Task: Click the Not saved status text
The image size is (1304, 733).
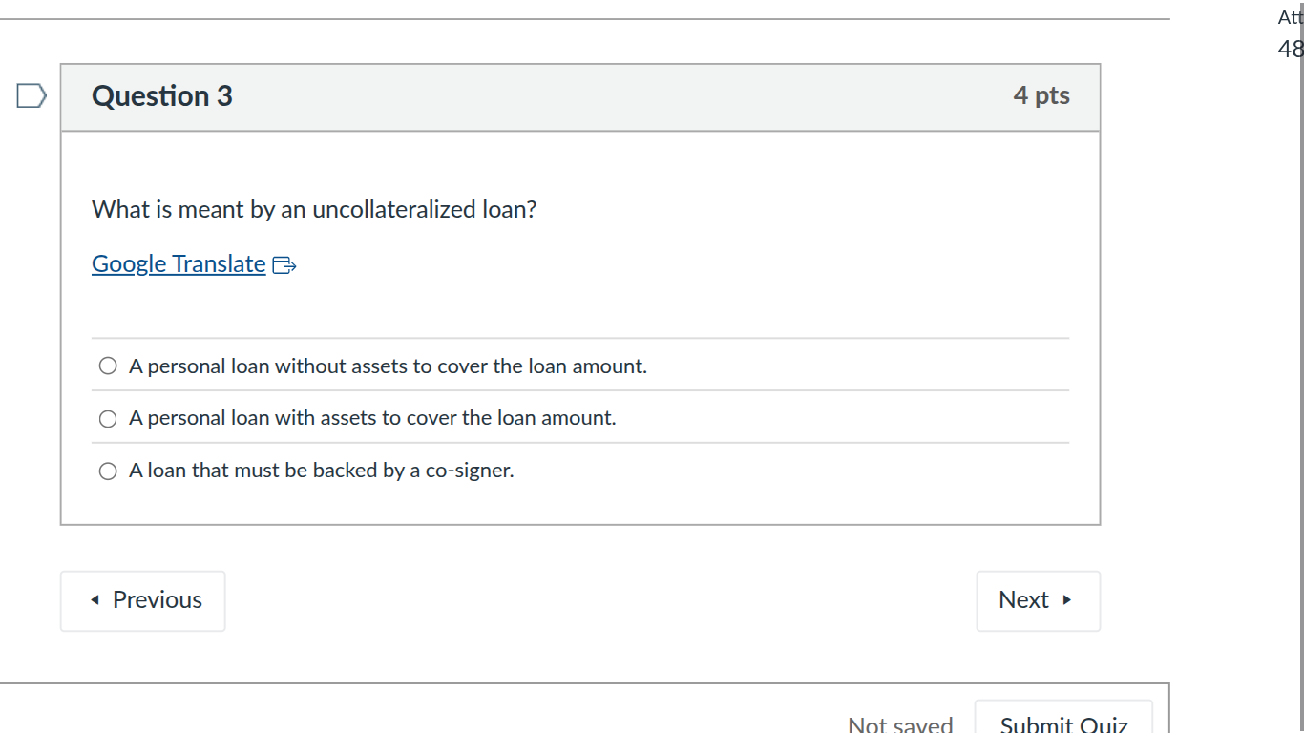Action: pyautogui.click(x=900, y=723)
